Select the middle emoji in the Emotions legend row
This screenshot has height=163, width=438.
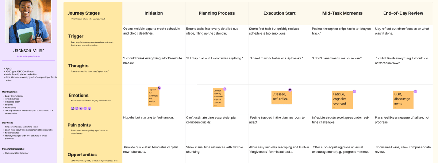tap(81, 108)
